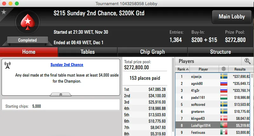The height and width of the screenshot is (136, 254).
Task: Collapse the announcement panel chevron
Action: pyautogui.click(x=61, y=94)
